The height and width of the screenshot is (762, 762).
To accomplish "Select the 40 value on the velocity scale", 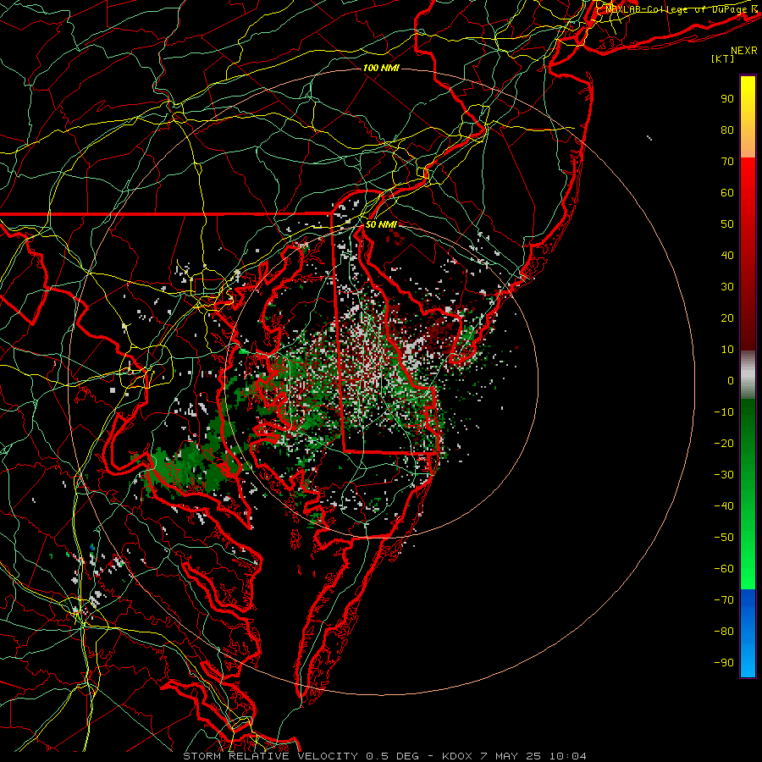I will tap(727, 256).
